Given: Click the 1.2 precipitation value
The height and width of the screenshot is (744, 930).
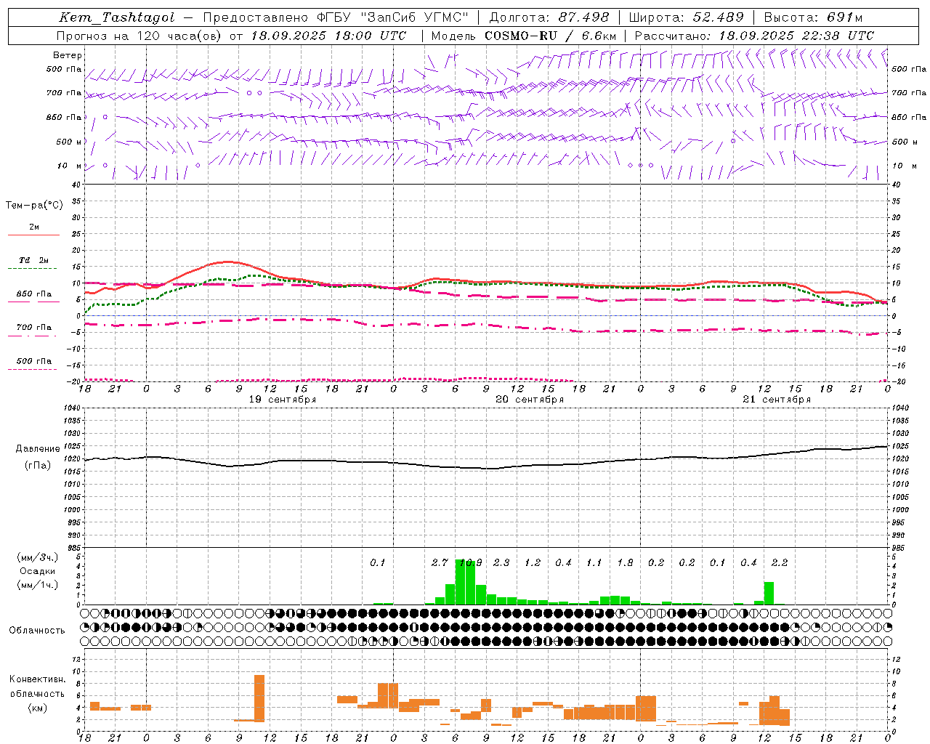Looking at the screenshot, I should [x=533, y=562].
